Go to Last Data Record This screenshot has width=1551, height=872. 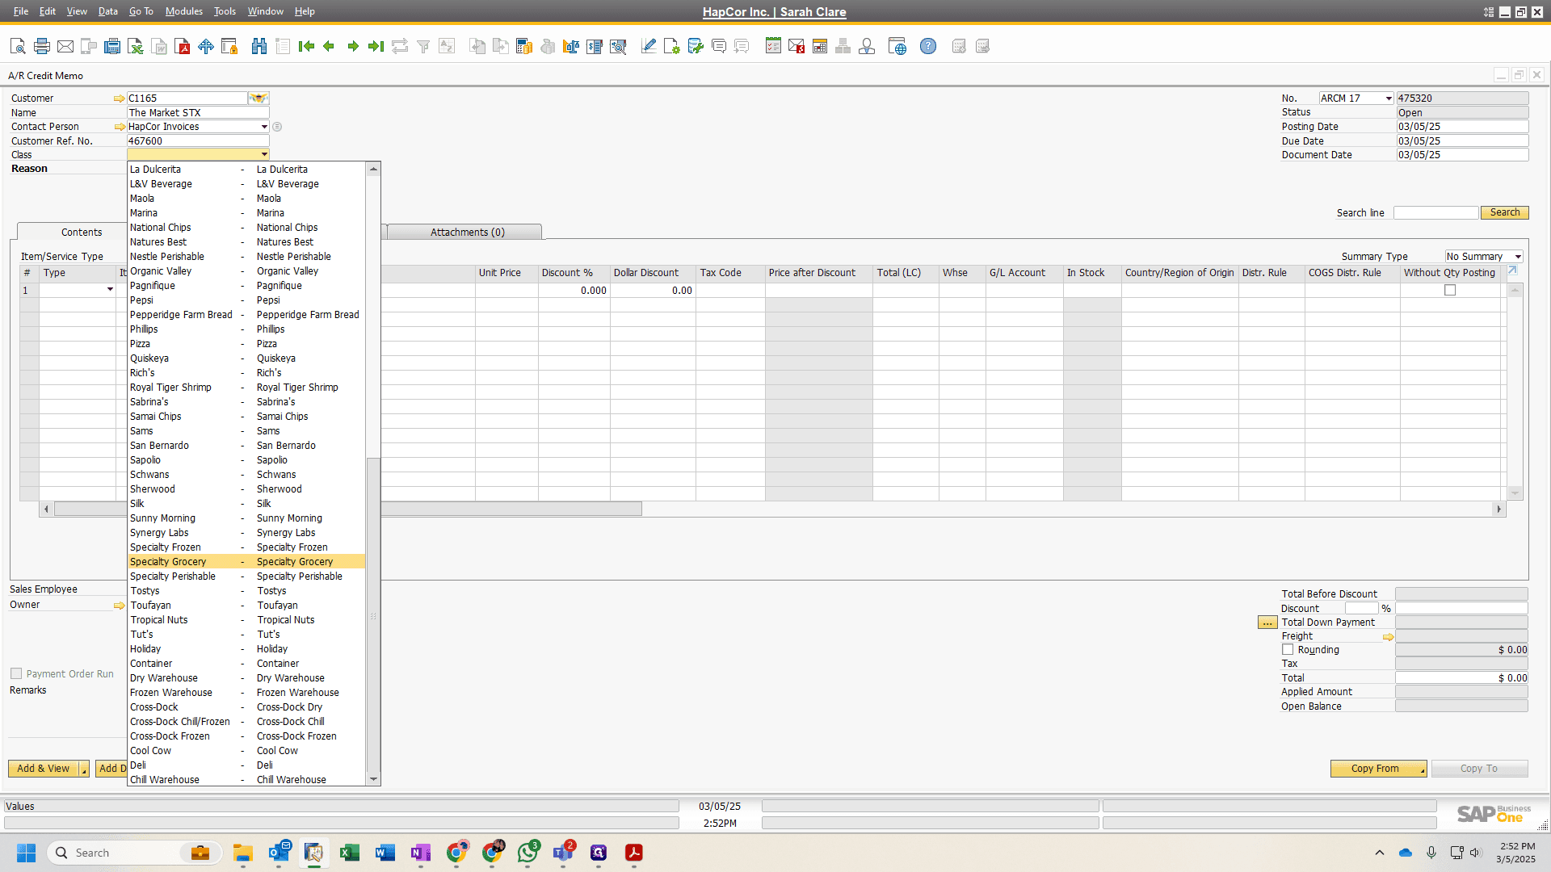[x=376, y=47]
